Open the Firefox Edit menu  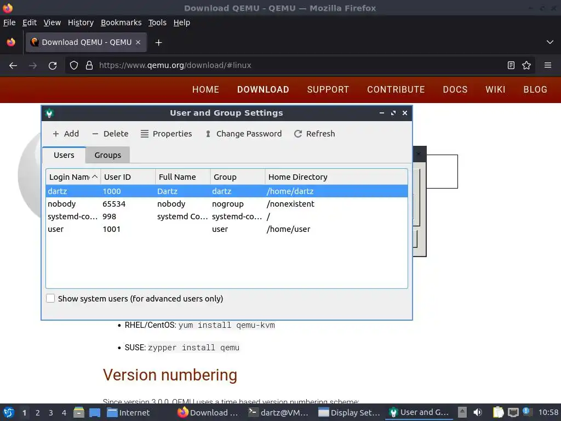pyautogui.click(x=30, y=22)
